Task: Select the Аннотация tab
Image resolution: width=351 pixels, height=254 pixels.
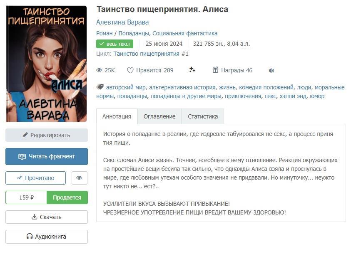Action: click(117, 116)
